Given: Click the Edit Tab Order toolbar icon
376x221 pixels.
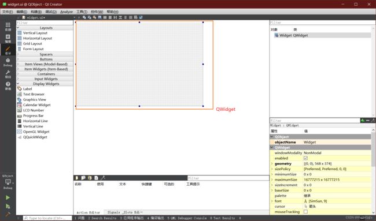Looking at the screenshot, I should coord(99,17).
